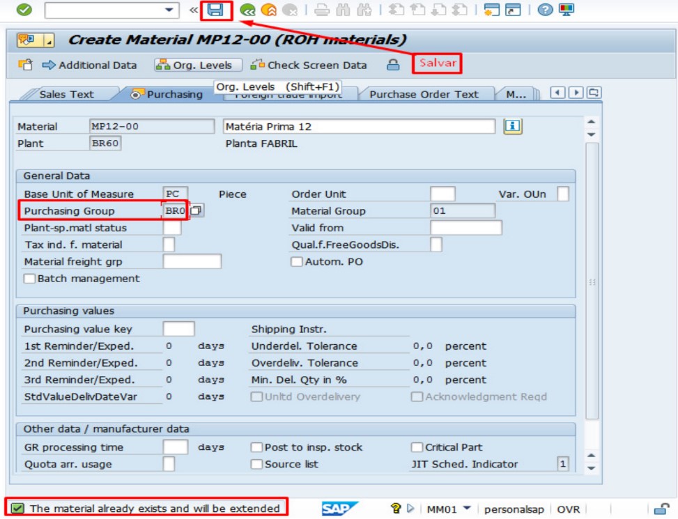Click the status bar padlock icon

(661, 509)
